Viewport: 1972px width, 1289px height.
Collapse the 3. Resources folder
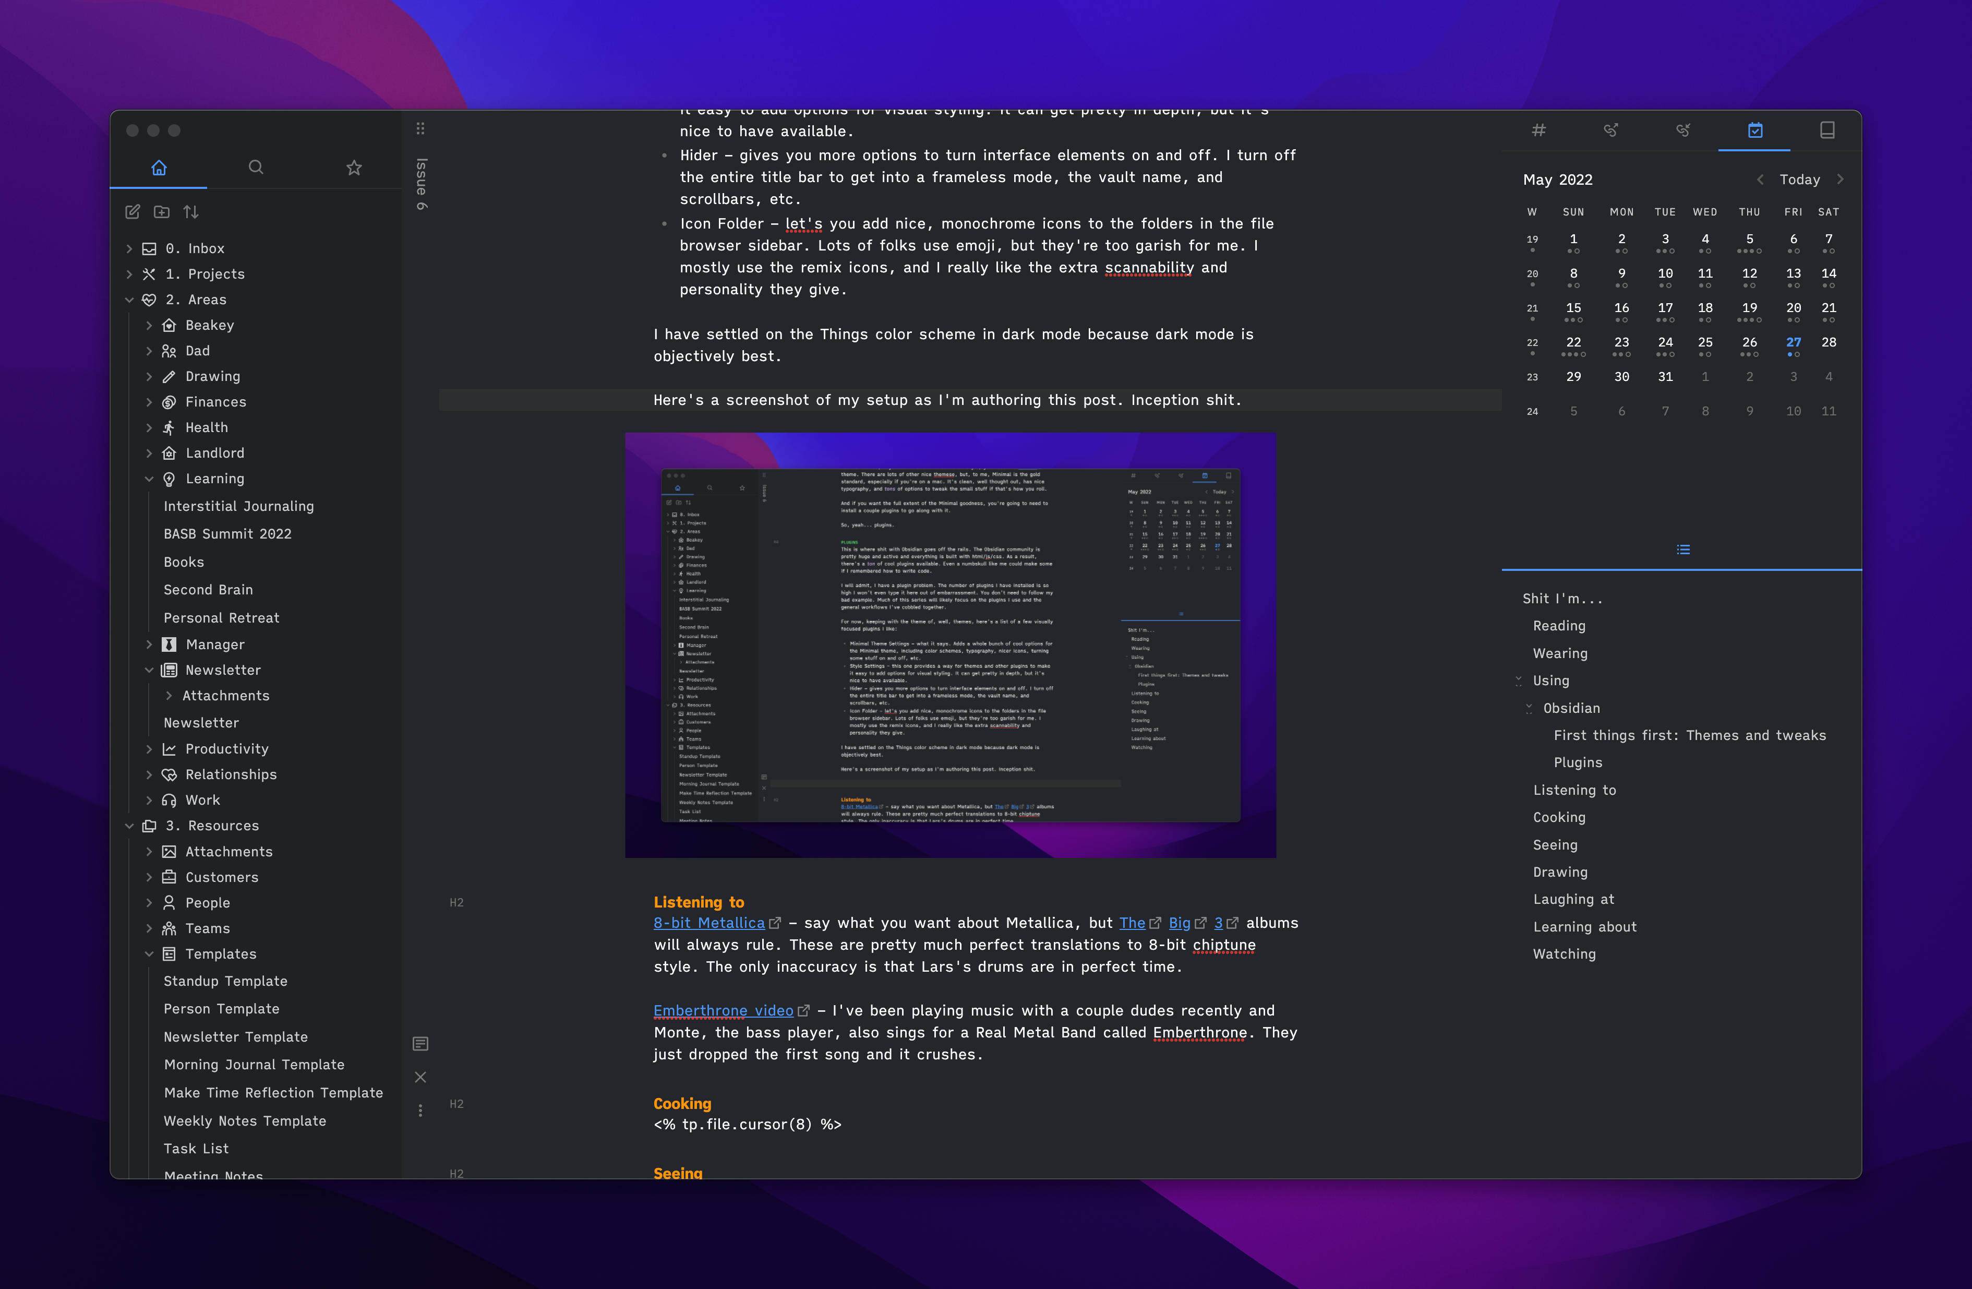(x=129, y=827)
